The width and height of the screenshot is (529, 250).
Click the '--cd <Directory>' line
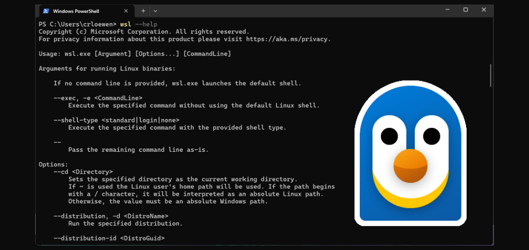(x=83, y=172)
